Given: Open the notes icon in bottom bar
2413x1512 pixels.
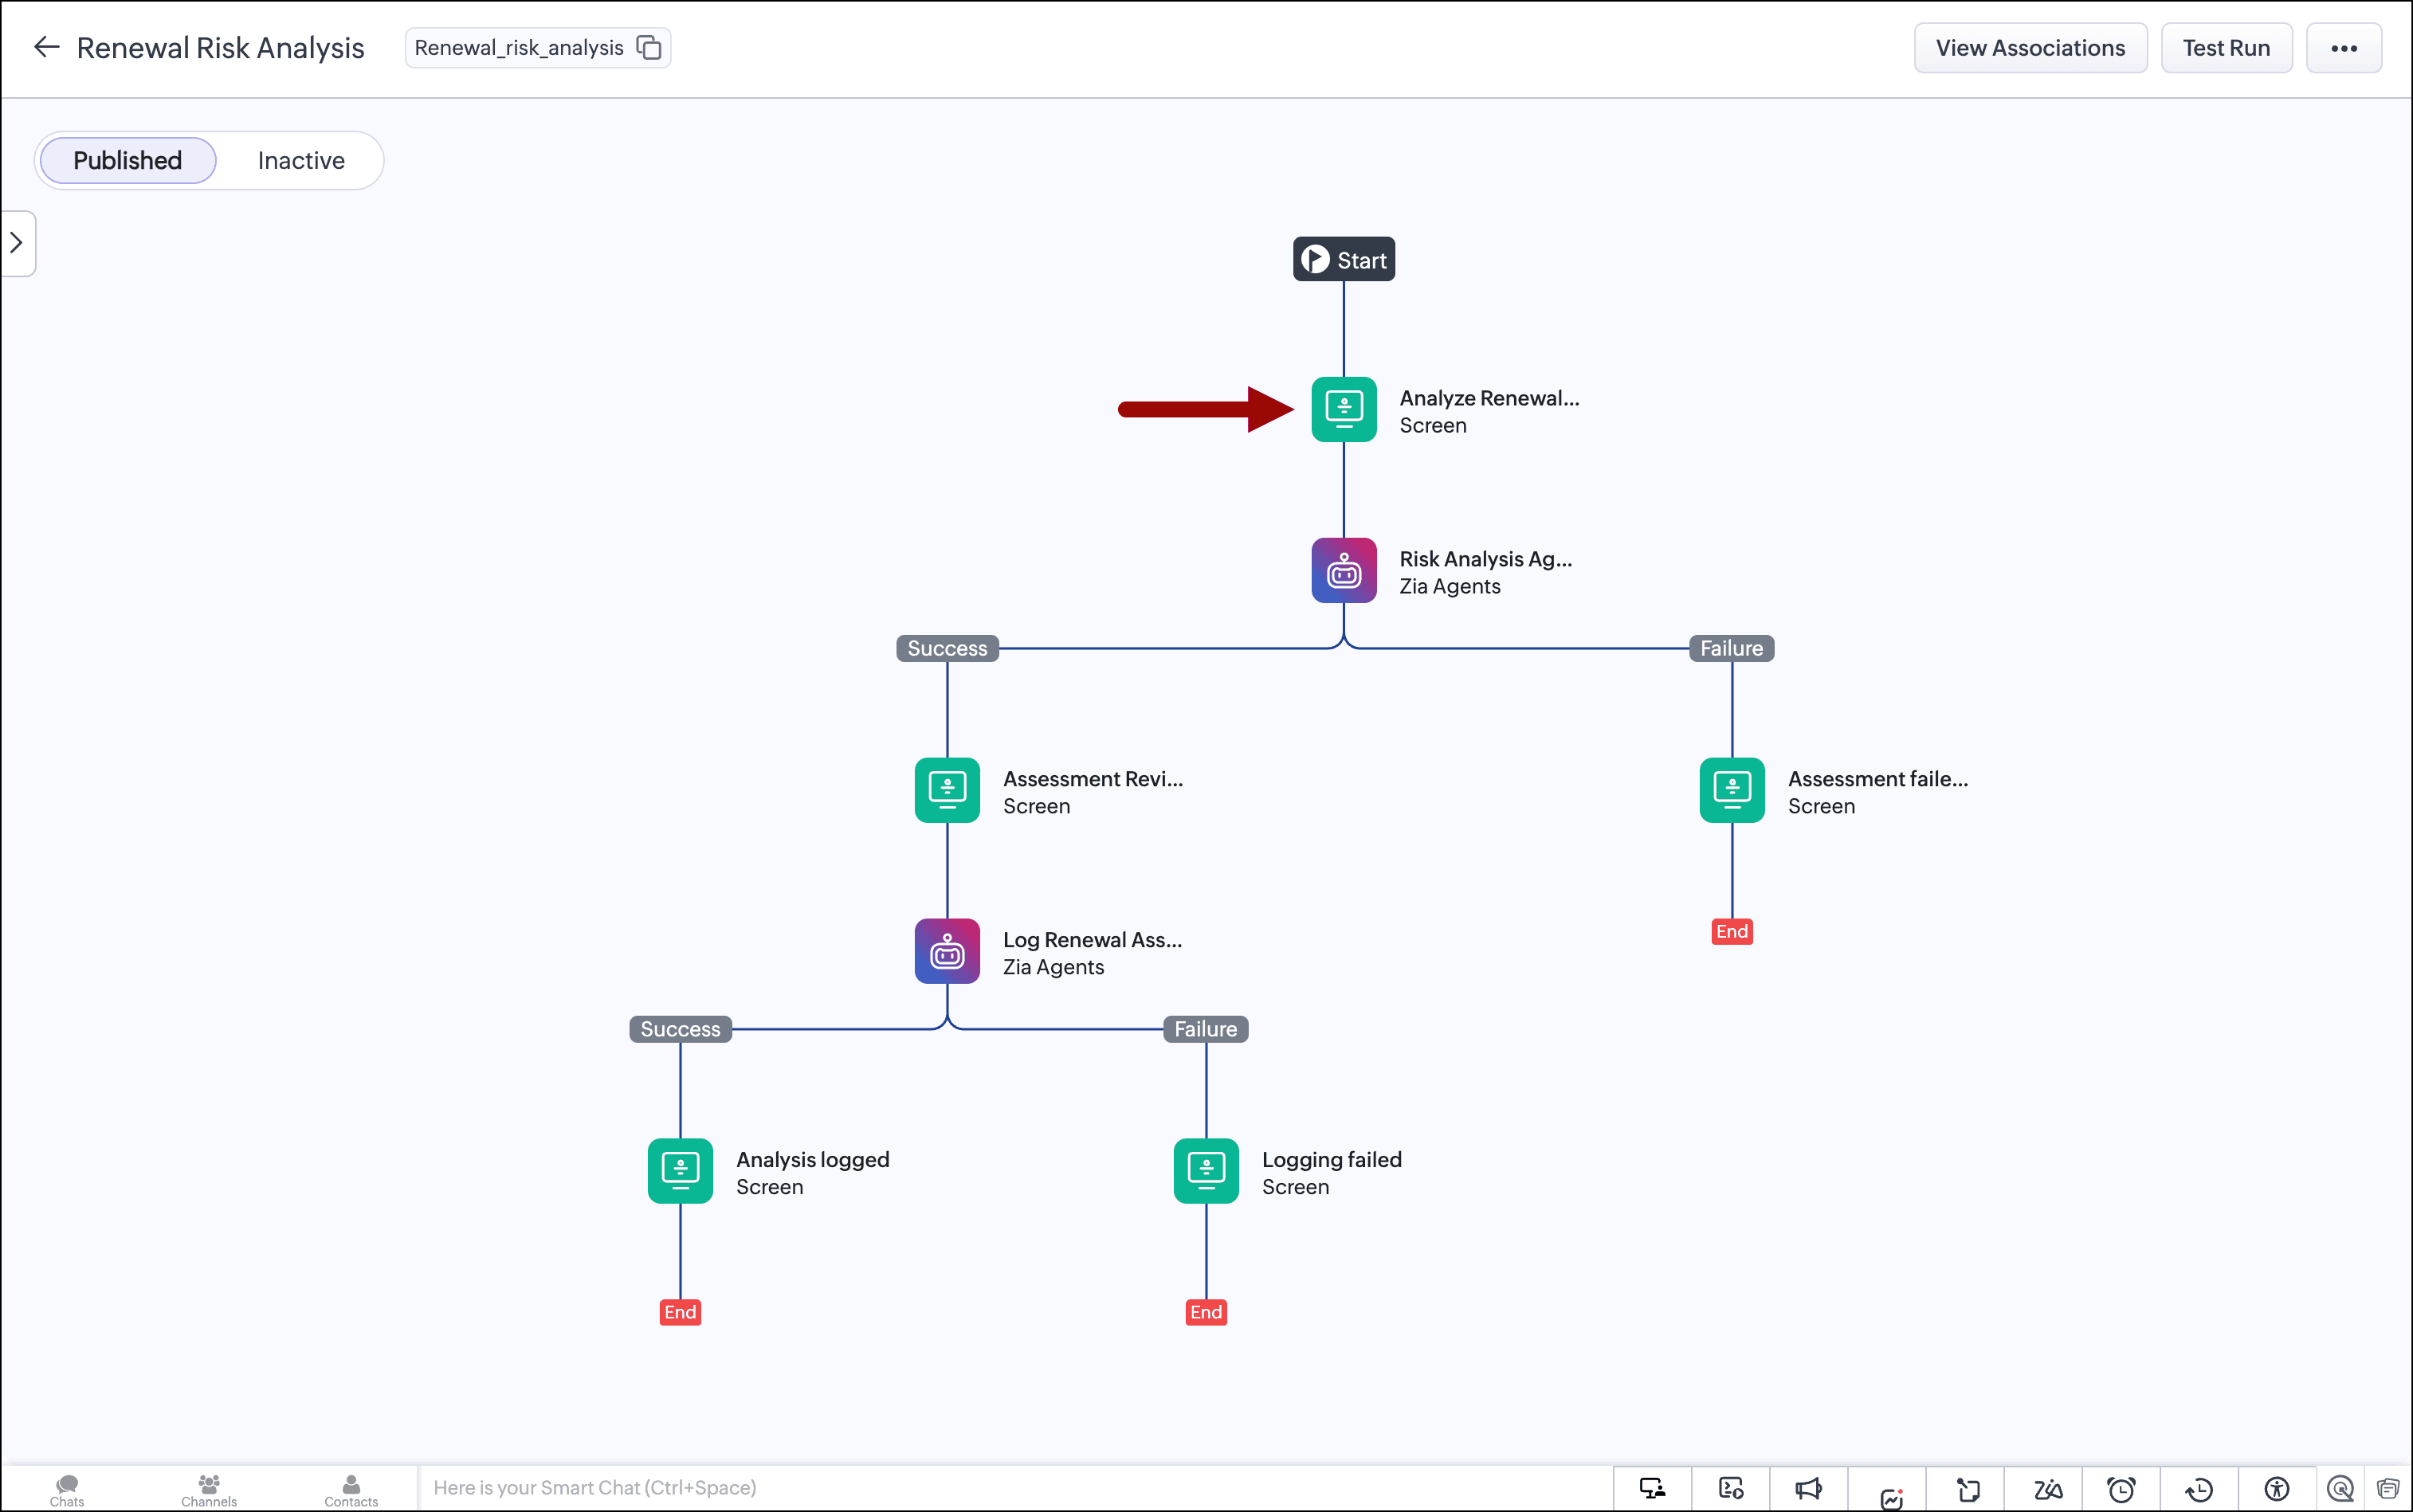Looking at the screenshot, I should [x=1968, y=1489].
